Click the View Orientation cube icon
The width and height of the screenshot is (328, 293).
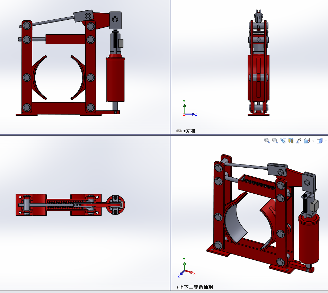(x=307, y=141)
